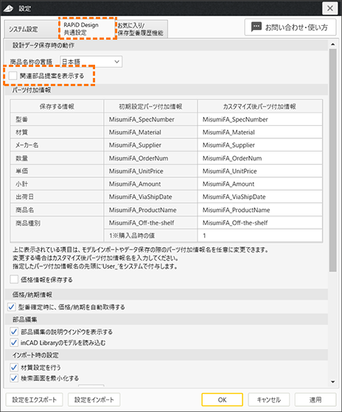Screen dimensions: 342x412
Task: Click the 保存する情報 column header
Action: point(57,107)
